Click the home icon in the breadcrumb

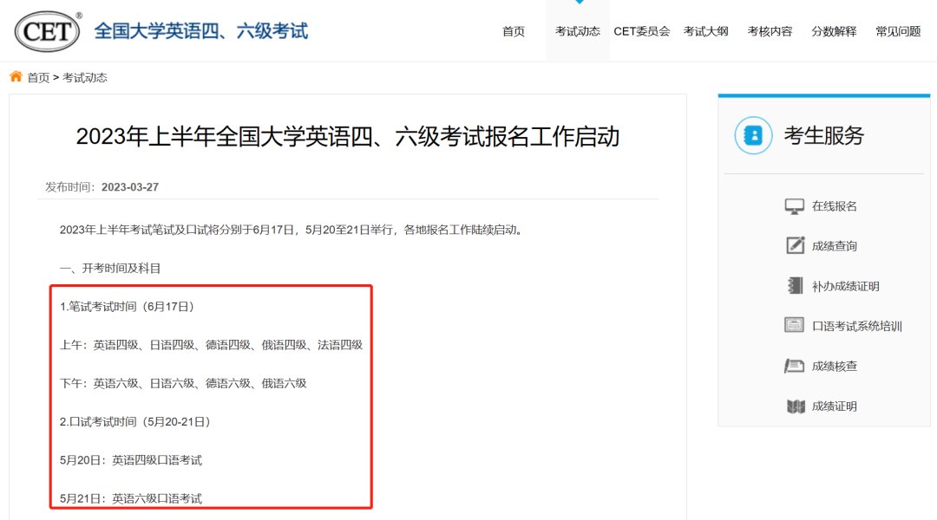16,76
